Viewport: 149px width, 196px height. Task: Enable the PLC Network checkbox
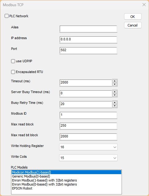pos(6,16)
